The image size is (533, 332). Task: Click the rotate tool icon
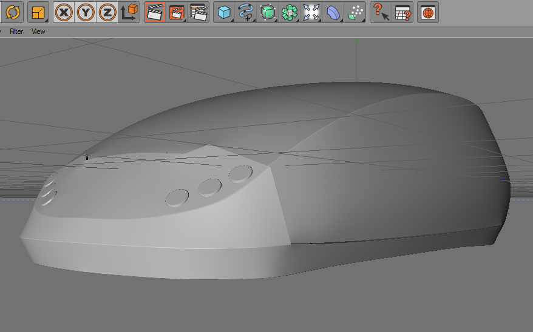pos(12,12)
